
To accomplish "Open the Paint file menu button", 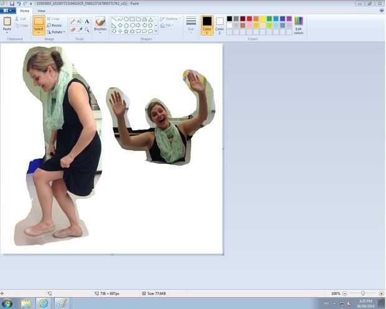I will click(x=8, y=11).
